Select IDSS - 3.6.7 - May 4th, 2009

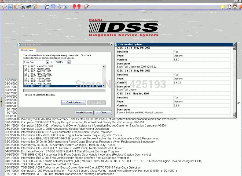click(63, 79)
